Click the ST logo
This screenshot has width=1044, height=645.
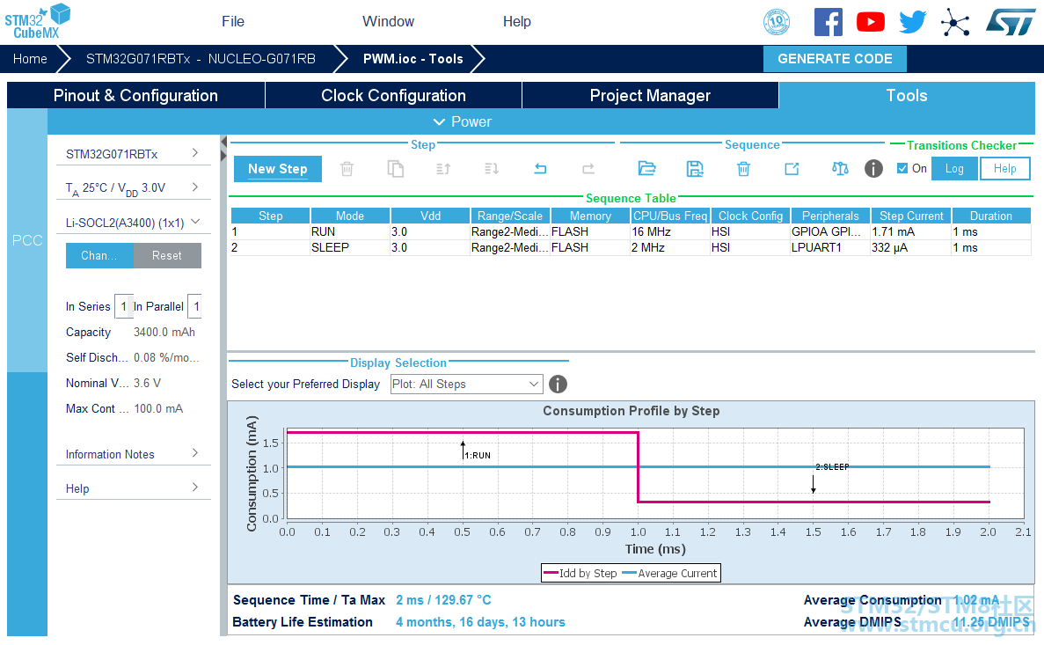1010,22
